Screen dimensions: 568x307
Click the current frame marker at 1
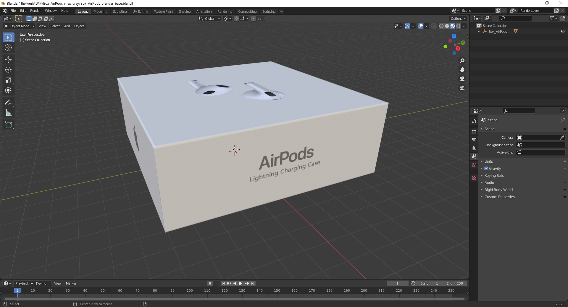[x=17, y=290]
